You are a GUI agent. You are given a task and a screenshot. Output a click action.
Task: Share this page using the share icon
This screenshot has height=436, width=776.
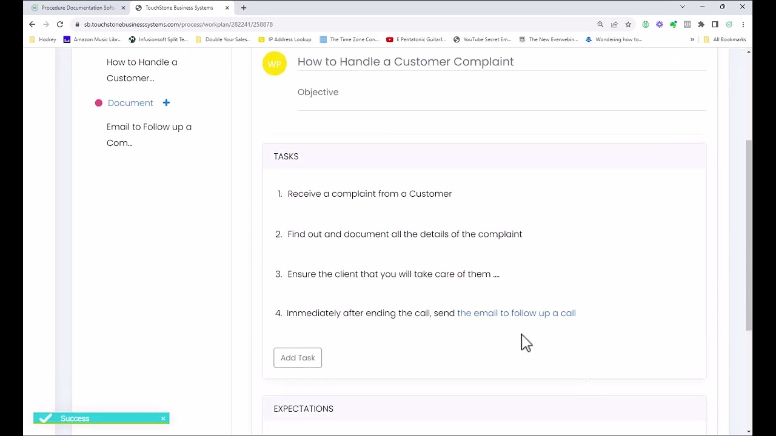coord(614,24)
